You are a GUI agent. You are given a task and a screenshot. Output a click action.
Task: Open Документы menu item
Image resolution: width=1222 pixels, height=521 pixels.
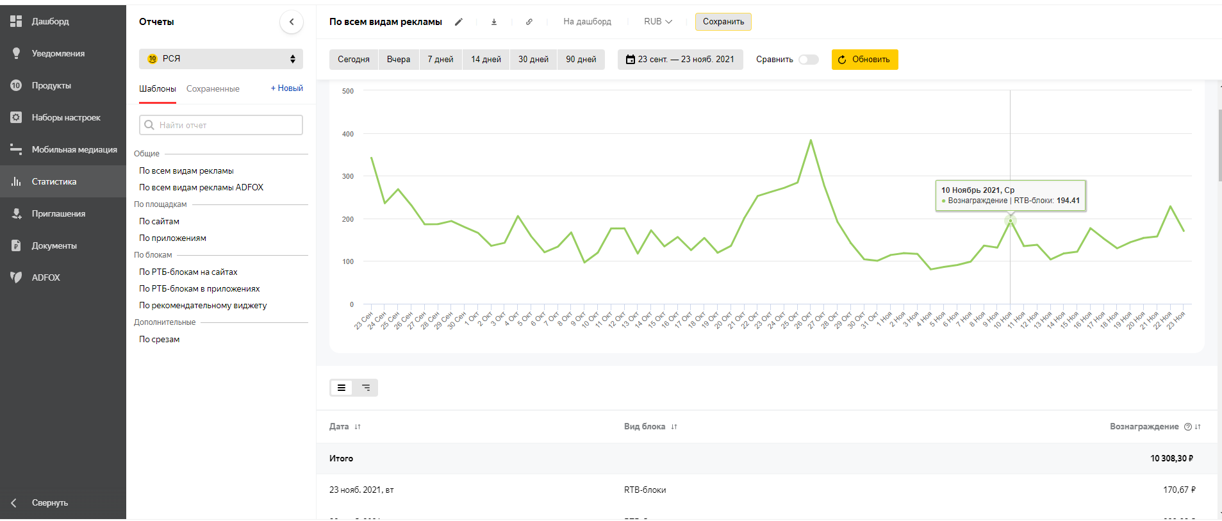pos(54,246)
